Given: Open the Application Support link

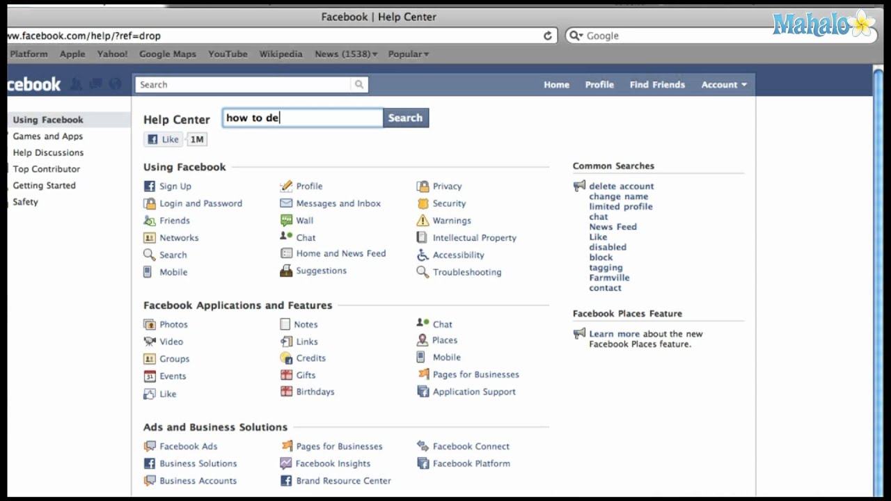Looking at the screenshot, I should 474,392.
